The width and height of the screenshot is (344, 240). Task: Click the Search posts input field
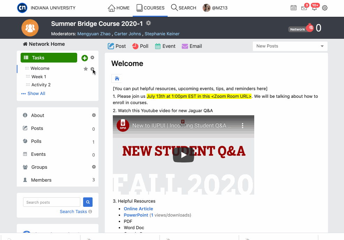click(52, 202)
